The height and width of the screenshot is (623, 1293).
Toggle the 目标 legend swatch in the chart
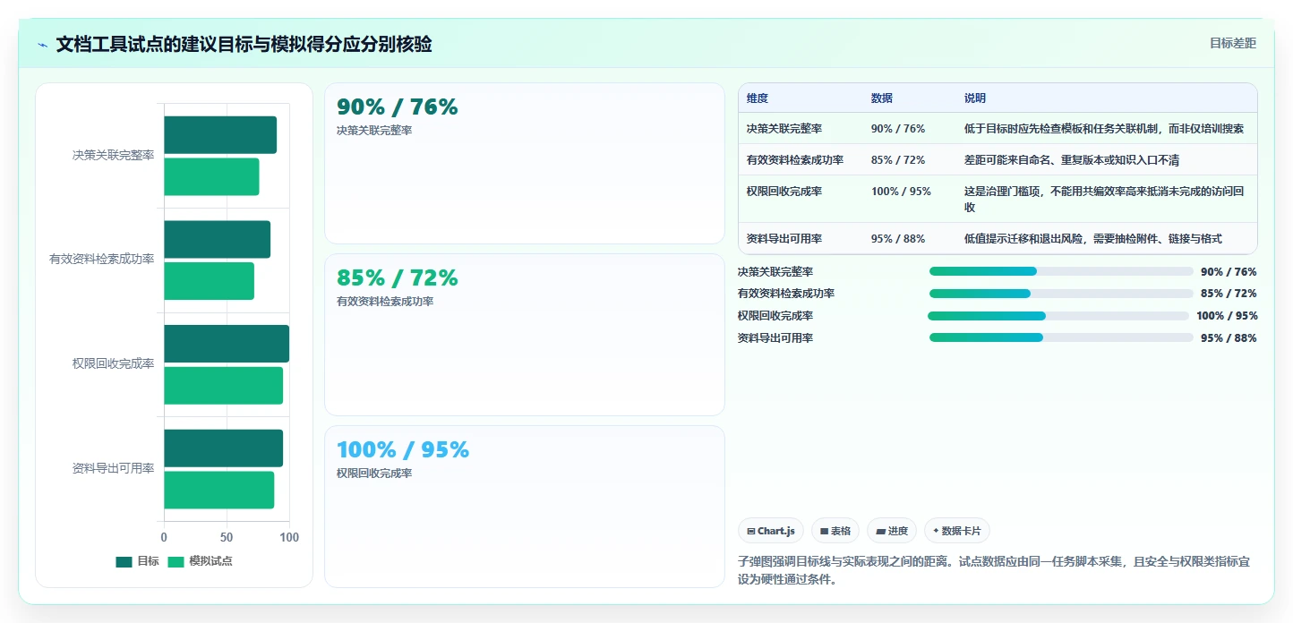(x=124, y=562)
